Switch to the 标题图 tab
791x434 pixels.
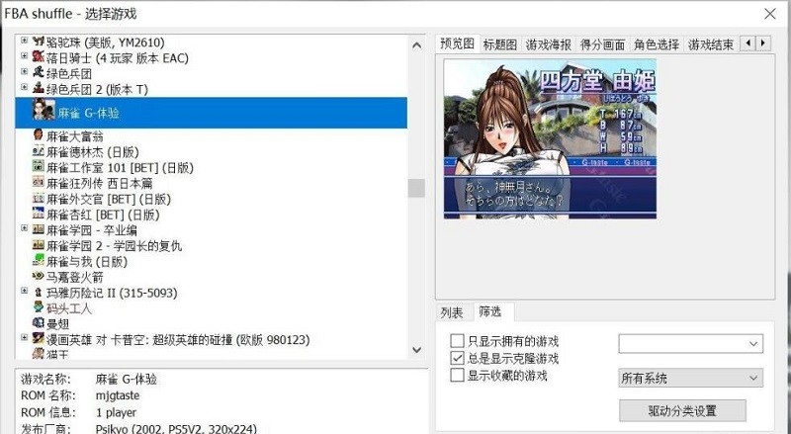tap(500, 44)
